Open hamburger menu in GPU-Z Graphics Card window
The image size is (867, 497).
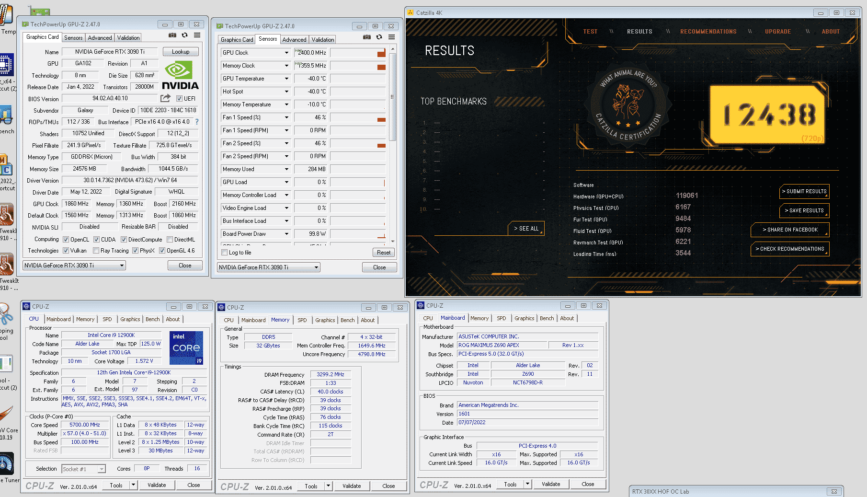point(197,35)
